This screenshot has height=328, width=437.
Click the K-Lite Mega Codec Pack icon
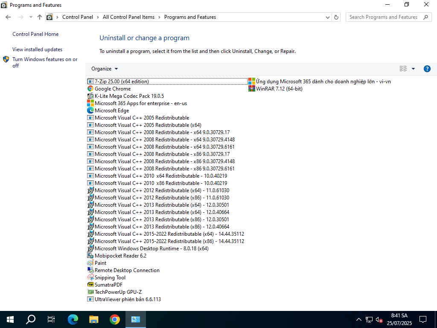[90, 96]
